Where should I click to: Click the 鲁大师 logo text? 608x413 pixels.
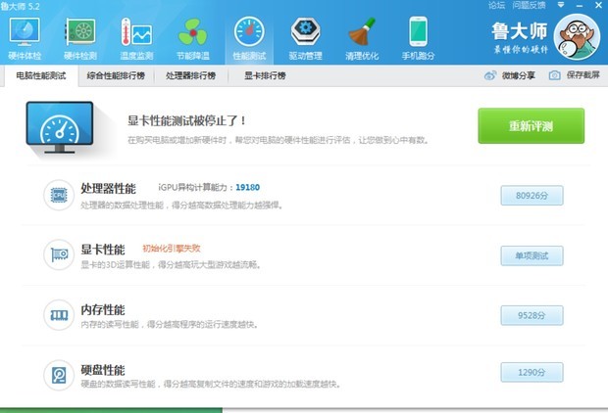click(520, 31)
